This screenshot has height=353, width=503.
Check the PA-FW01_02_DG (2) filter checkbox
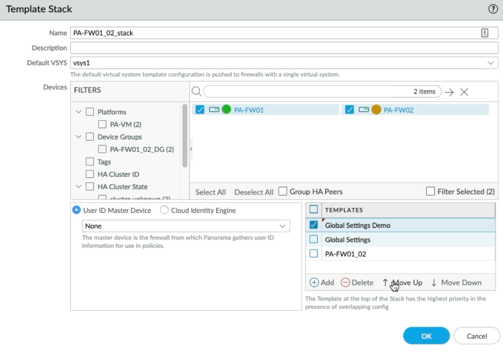tap(102, 149)
